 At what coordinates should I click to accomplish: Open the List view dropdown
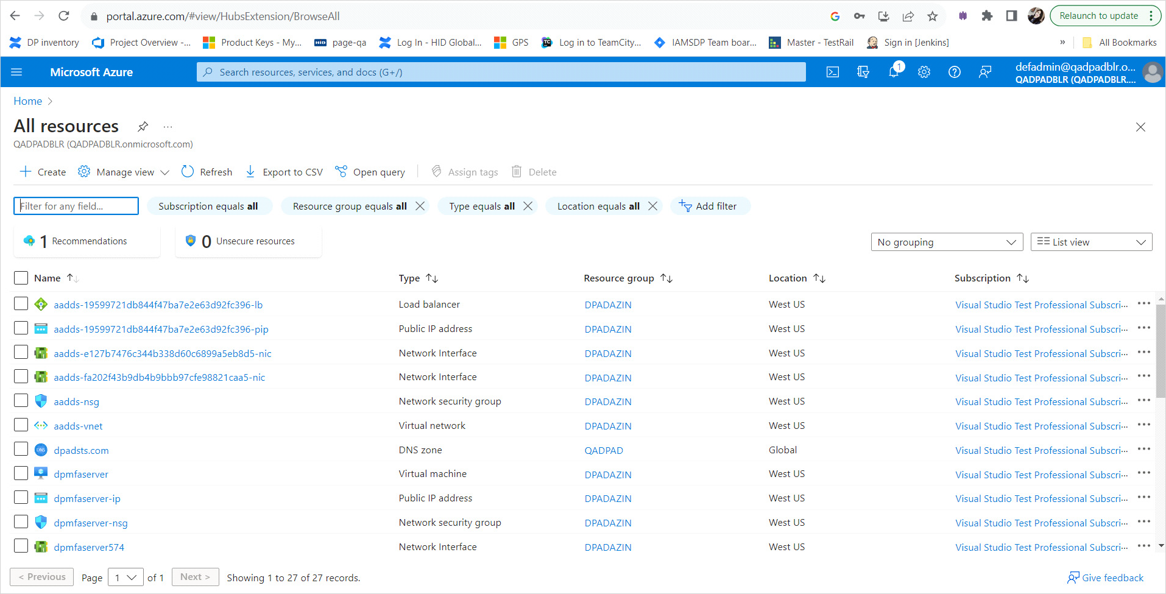[1090, 242]
